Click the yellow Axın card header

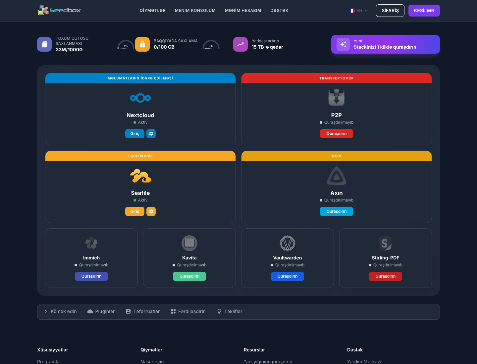tap(337, 156)
